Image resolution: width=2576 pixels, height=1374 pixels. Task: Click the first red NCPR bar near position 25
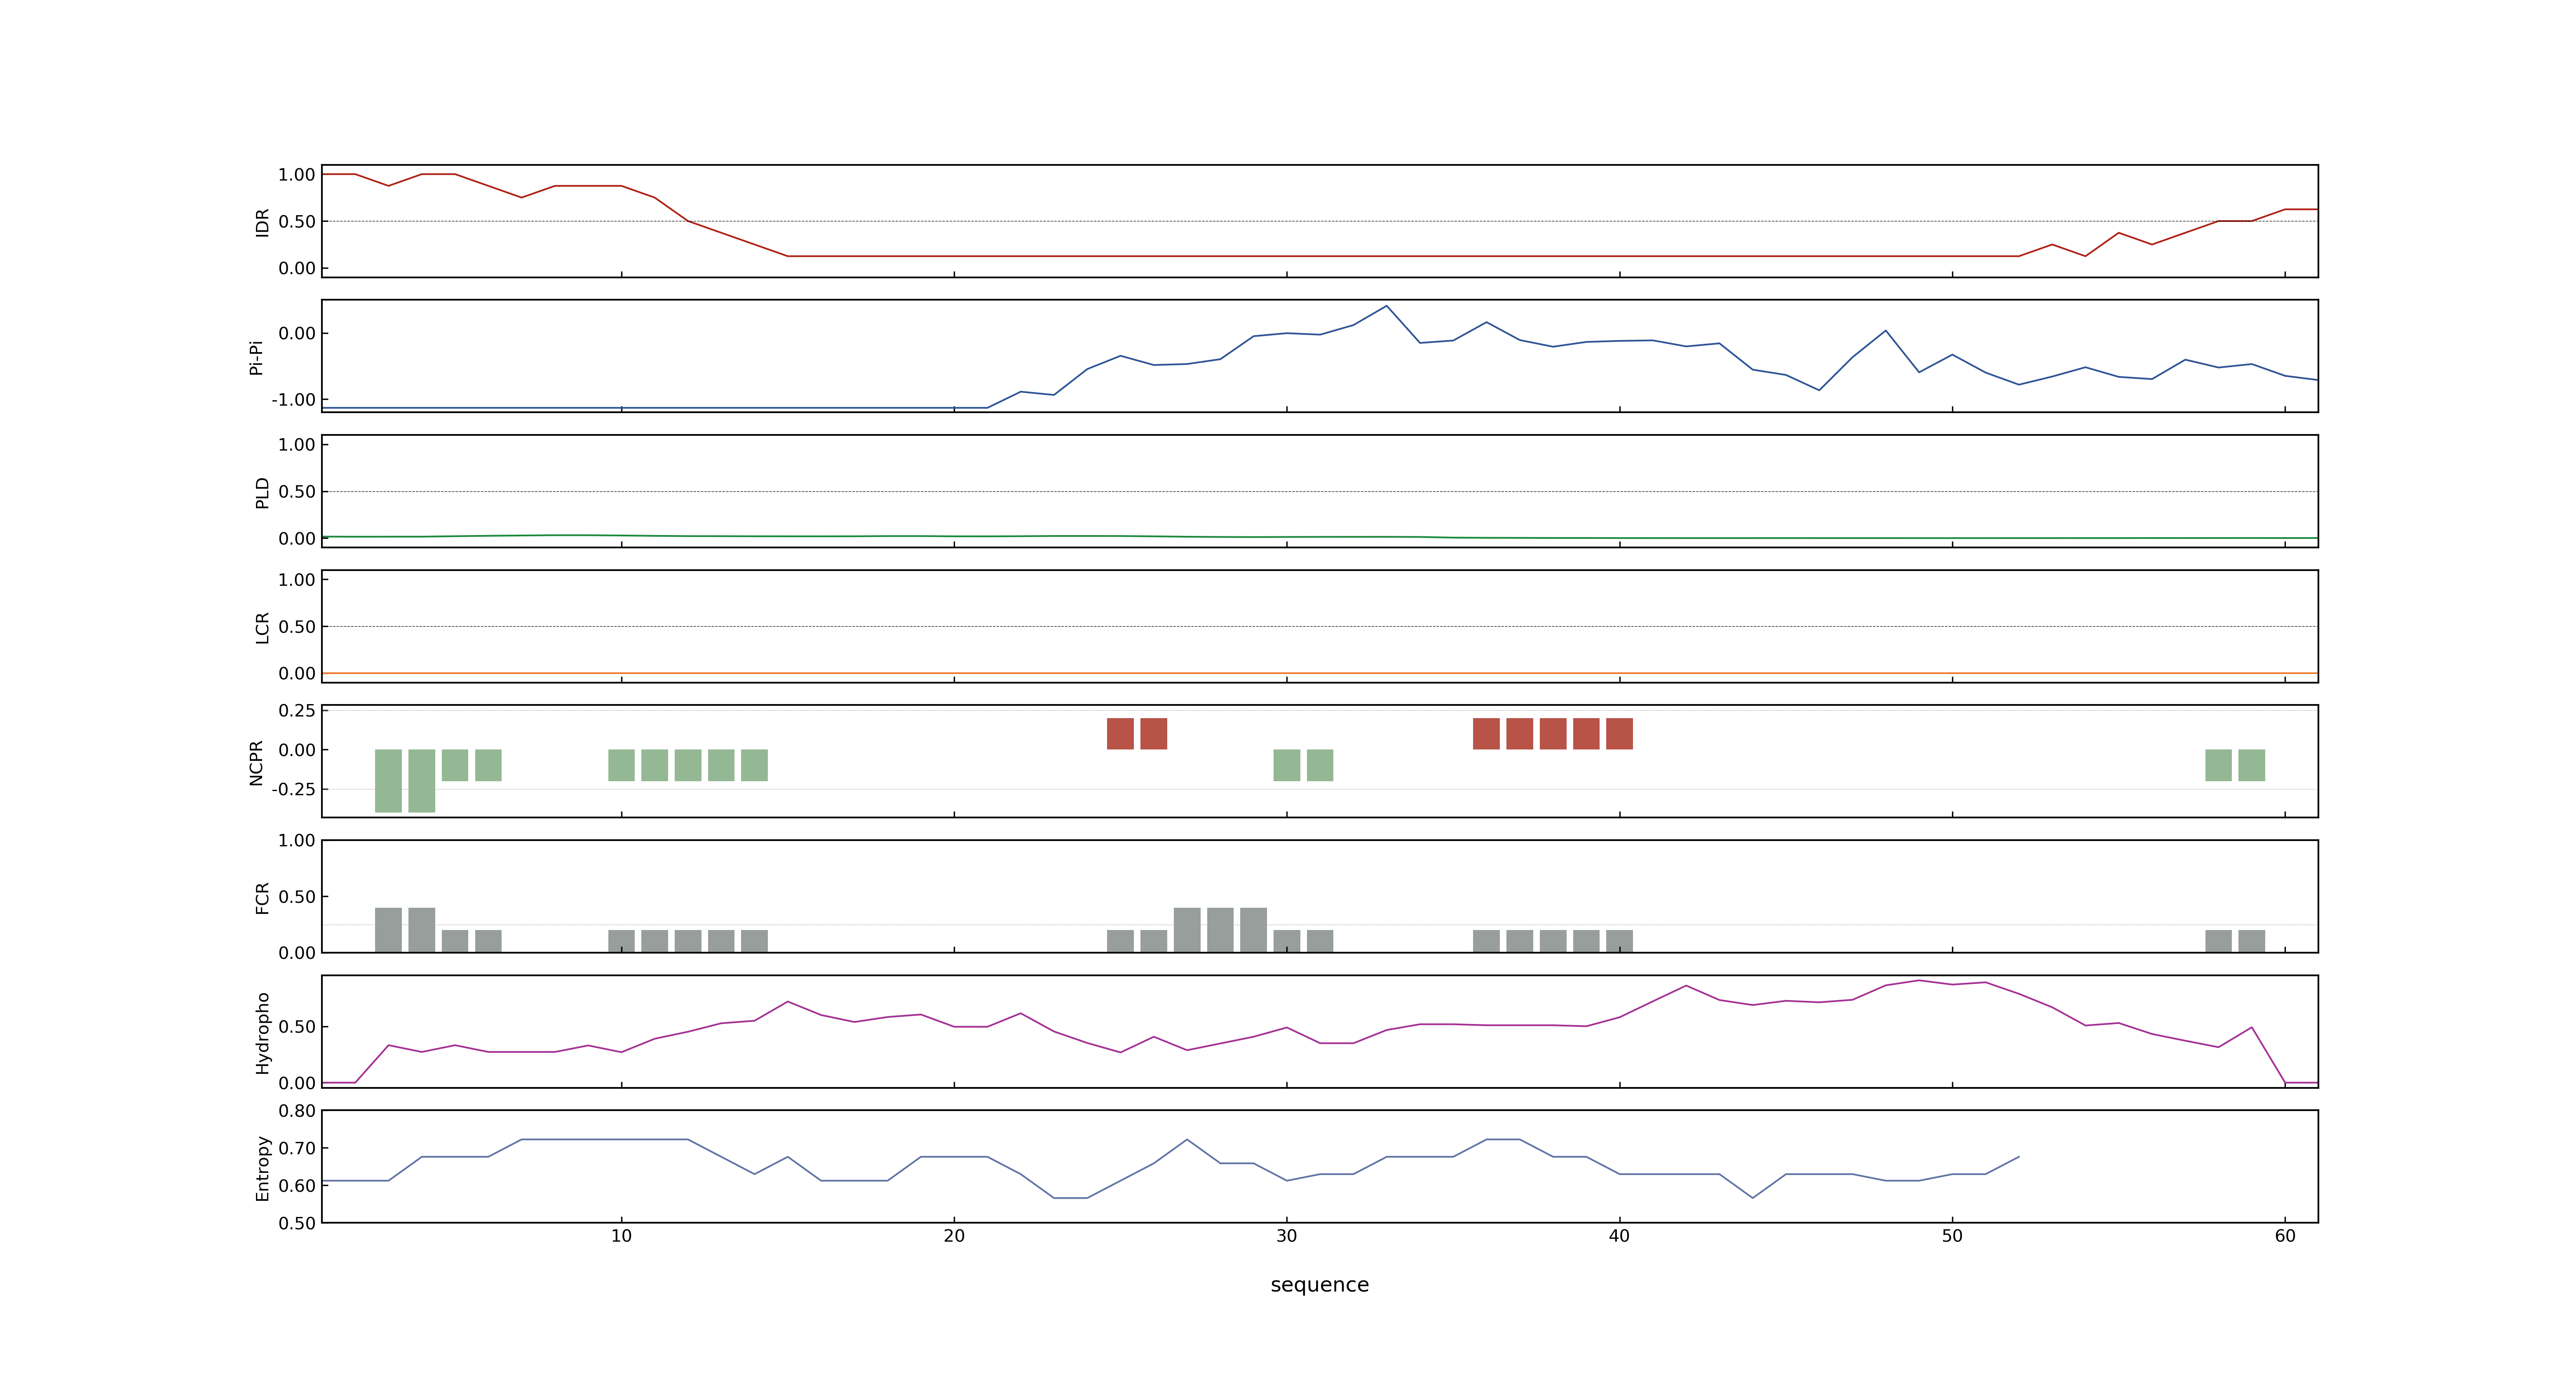click(1120, 734)
